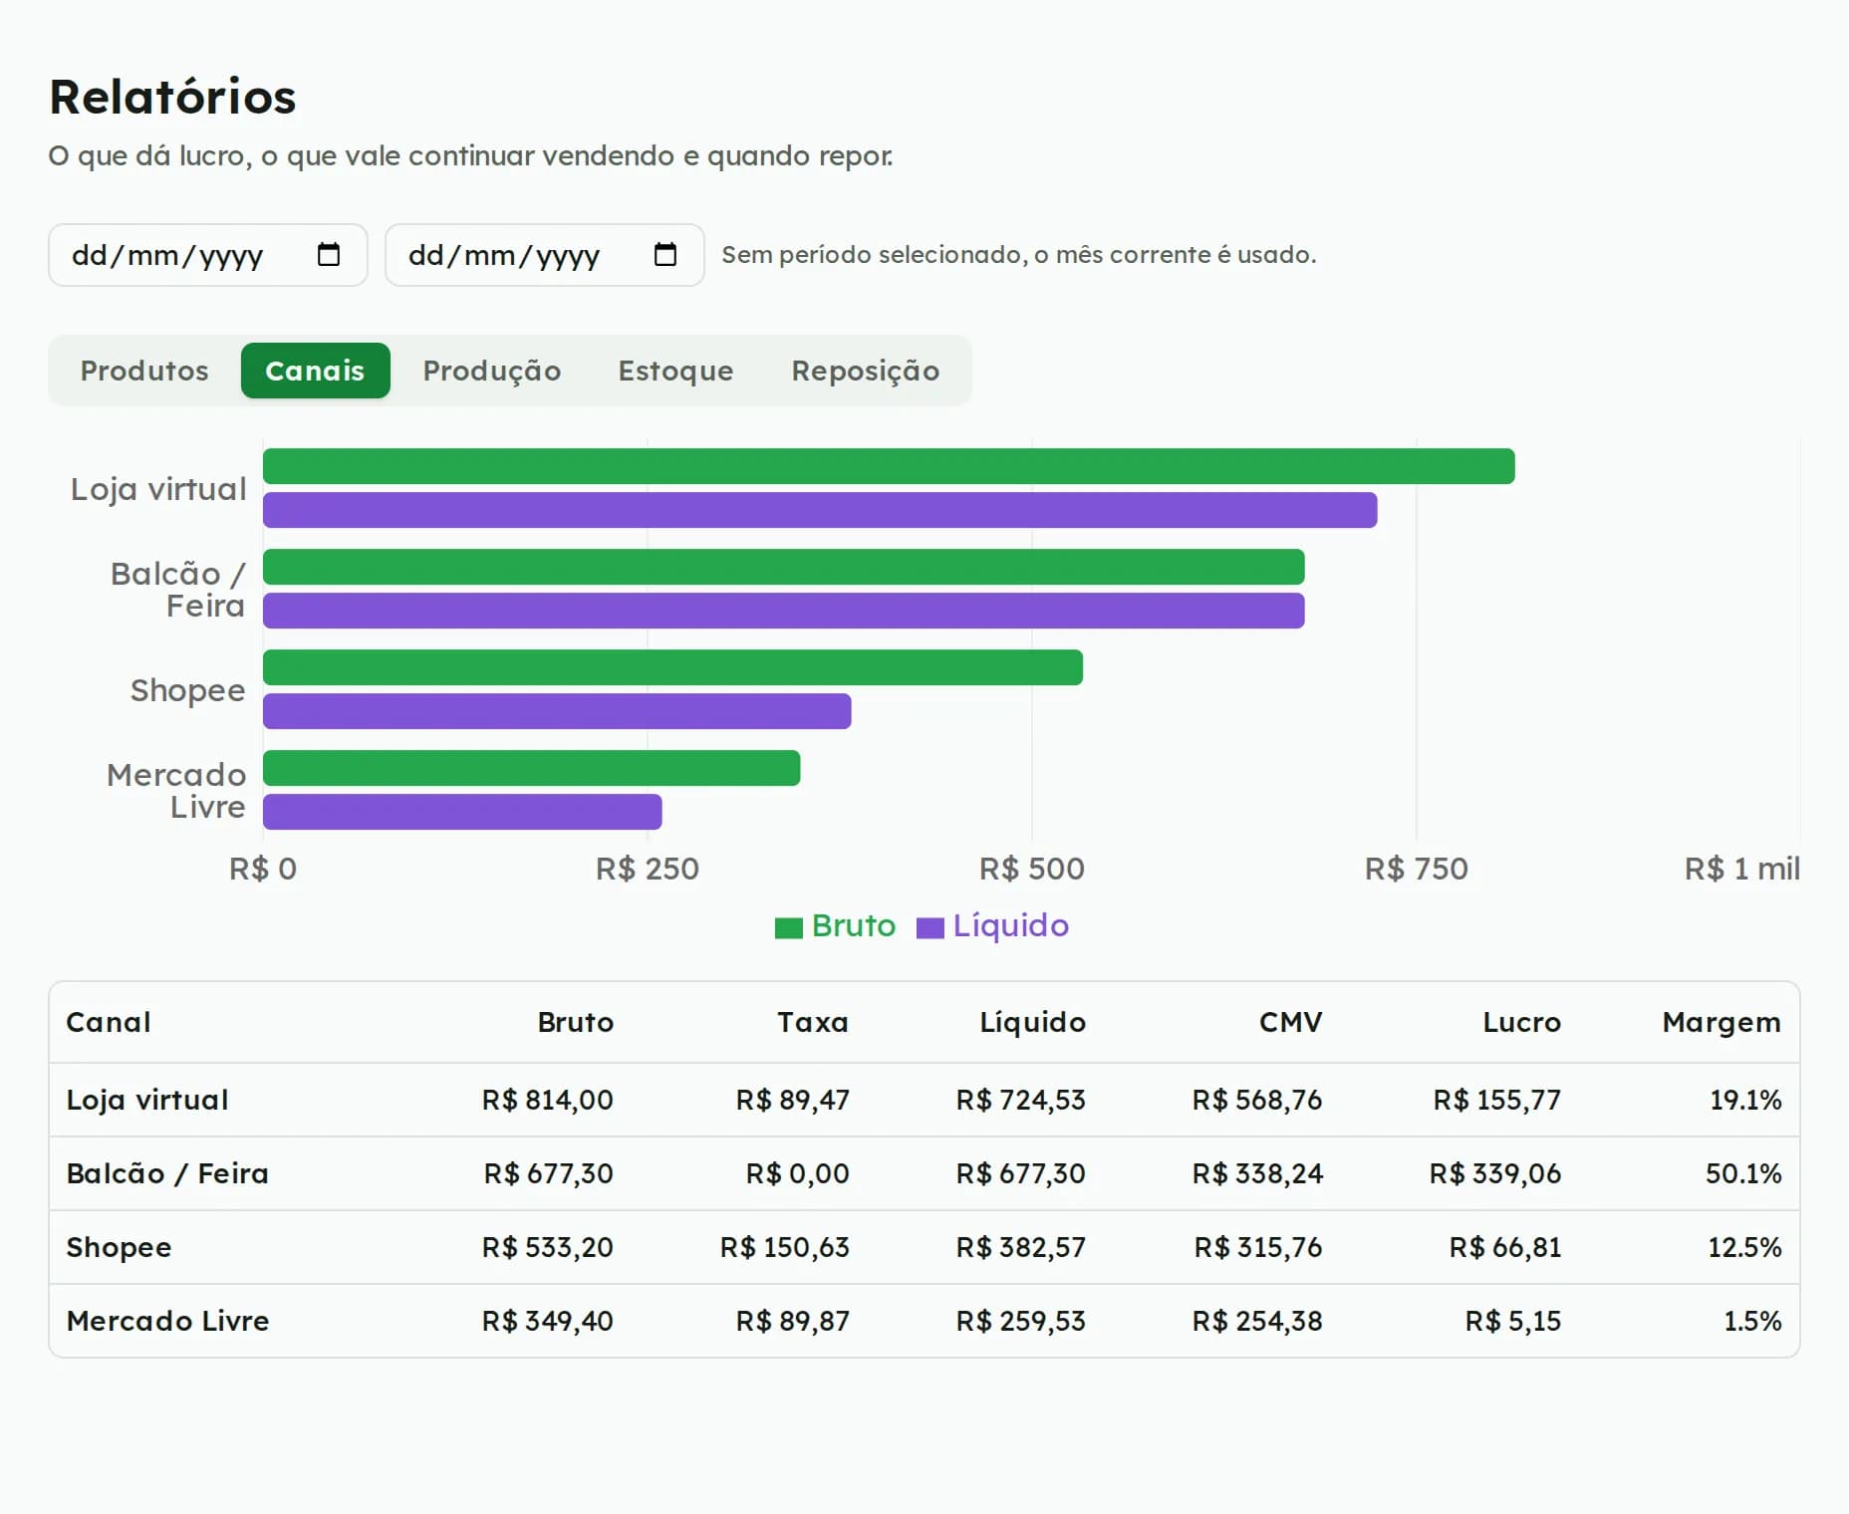Click the Loja virtual purple Líquido bar
The width and height of the screenshot is (1849, 1514).
click(820, 510)
